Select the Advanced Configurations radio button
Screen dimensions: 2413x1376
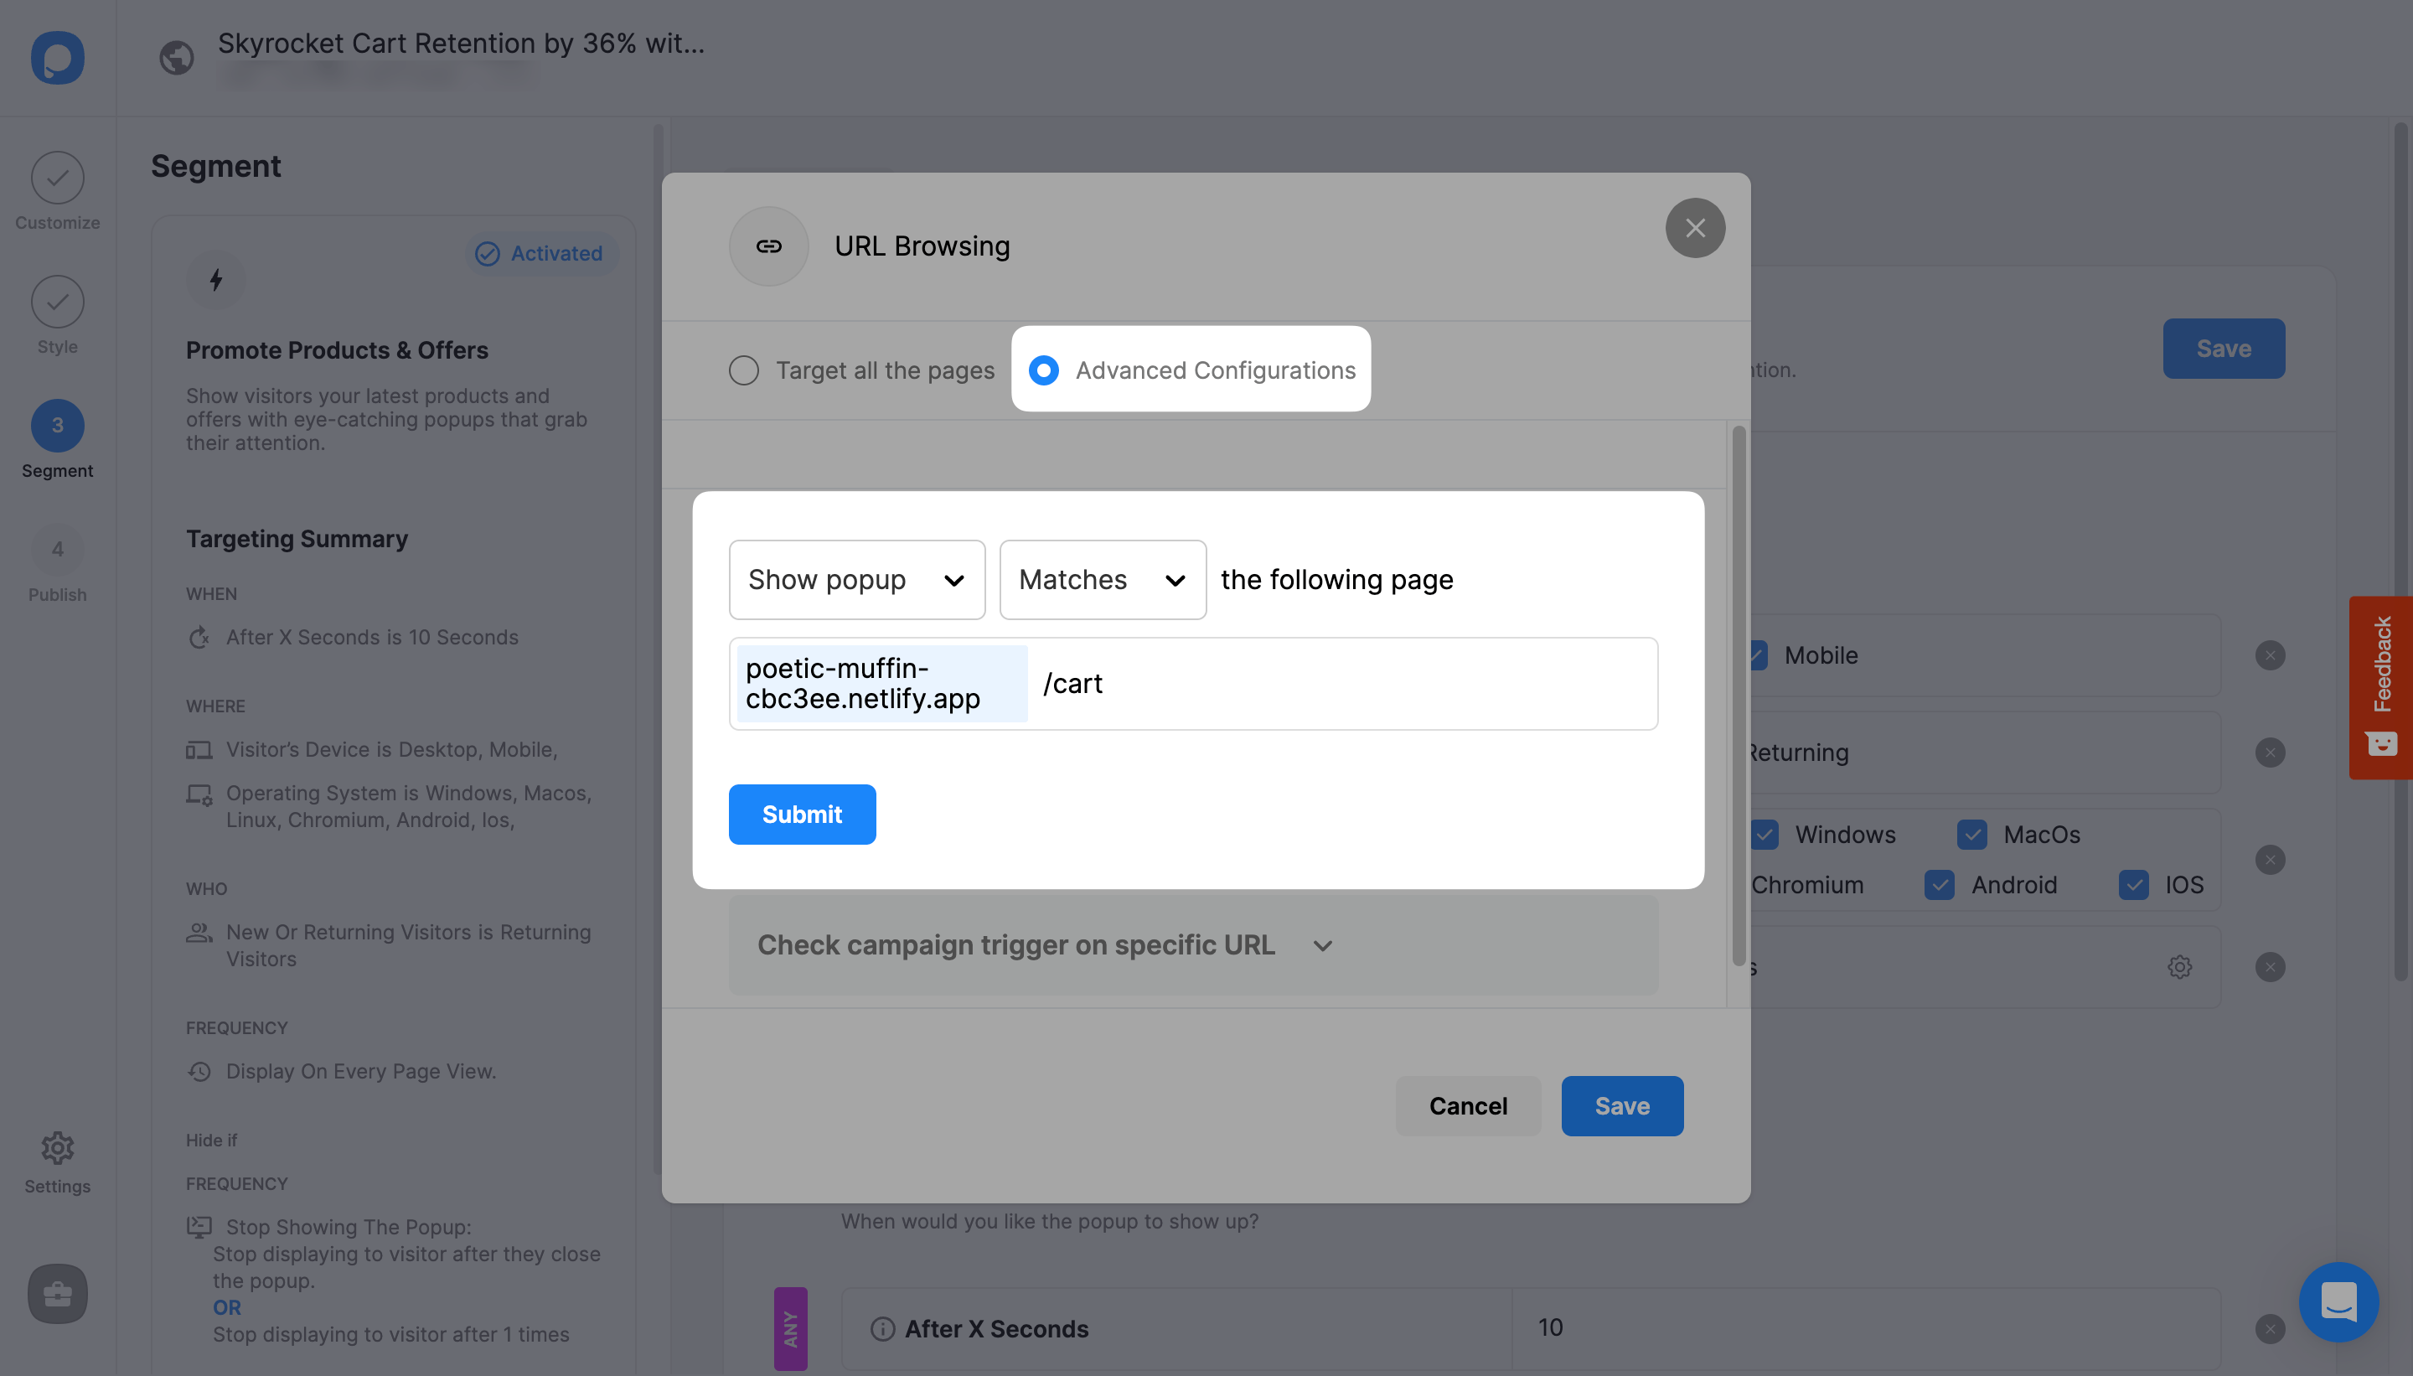(1042, 368)
